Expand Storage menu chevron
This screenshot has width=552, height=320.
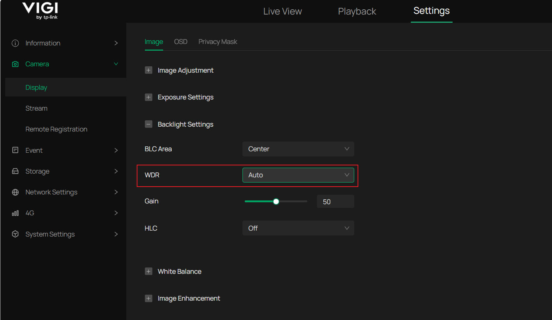tap(116, 171)
